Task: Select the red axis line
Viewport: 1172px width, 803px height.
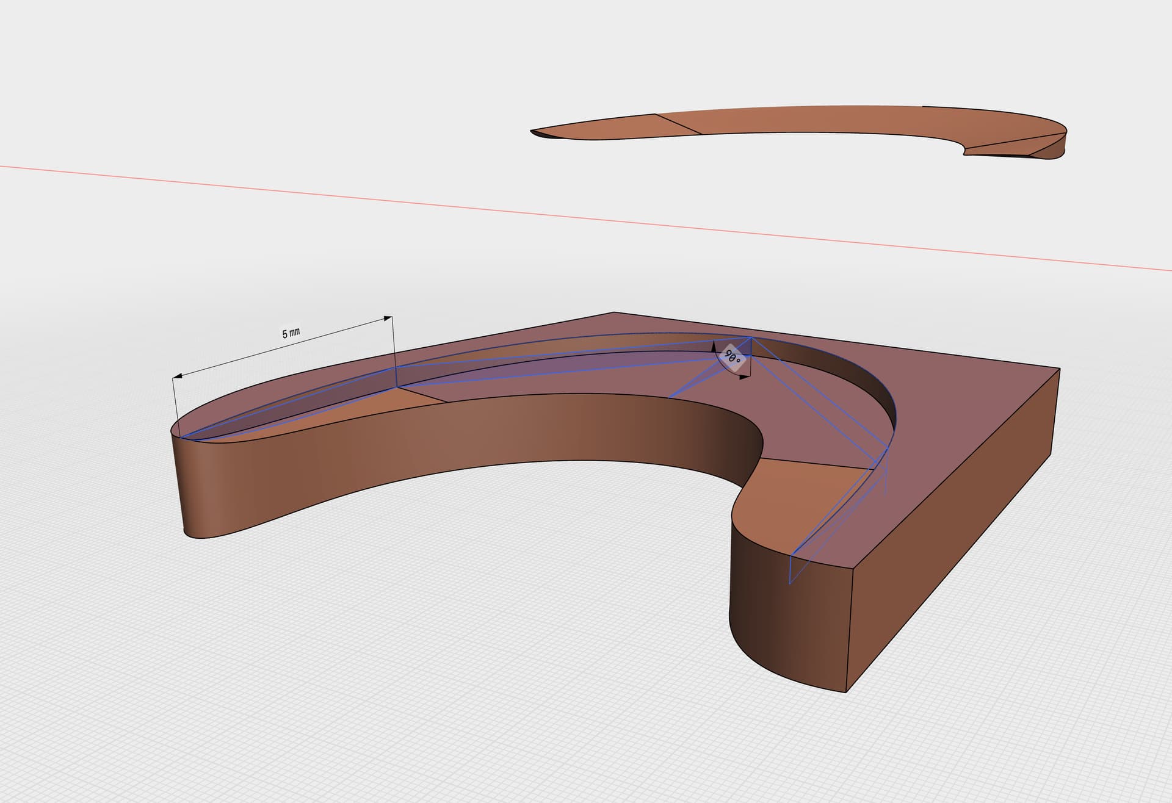Action: point(586,217)
